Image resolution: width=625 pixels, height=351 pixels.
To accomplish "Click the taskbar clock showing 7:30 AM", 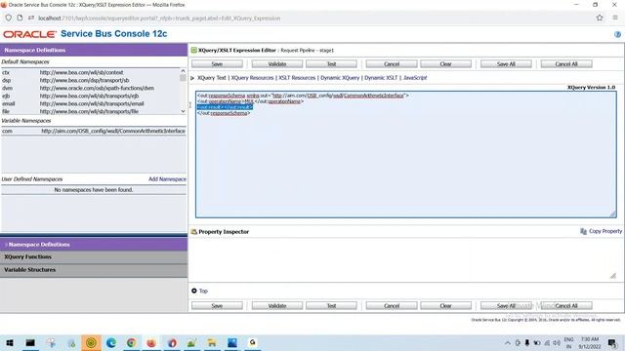I will (590, 342).
